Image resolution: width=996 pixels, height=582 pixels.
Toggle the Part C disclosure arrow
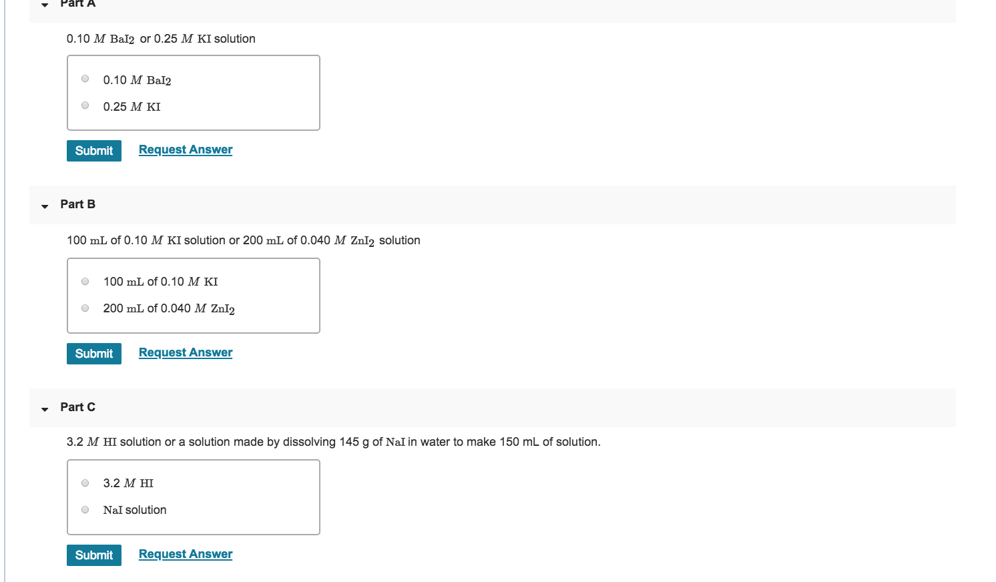tap(45, 409)
